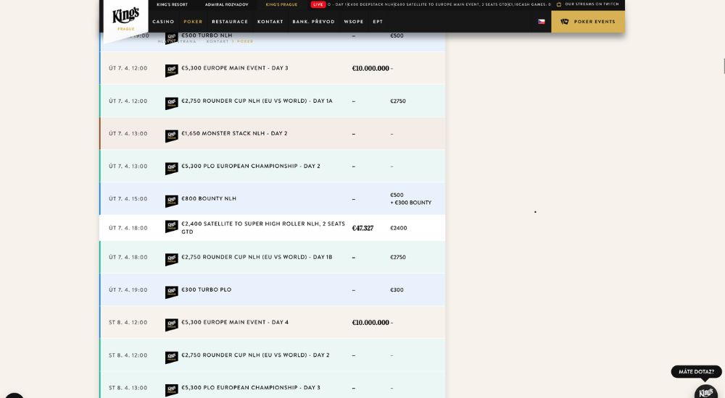Viewport: 725px width, 398px height.
Task: Click the King's badge beside €300 Turbo PLO
Action: [171, 291]
